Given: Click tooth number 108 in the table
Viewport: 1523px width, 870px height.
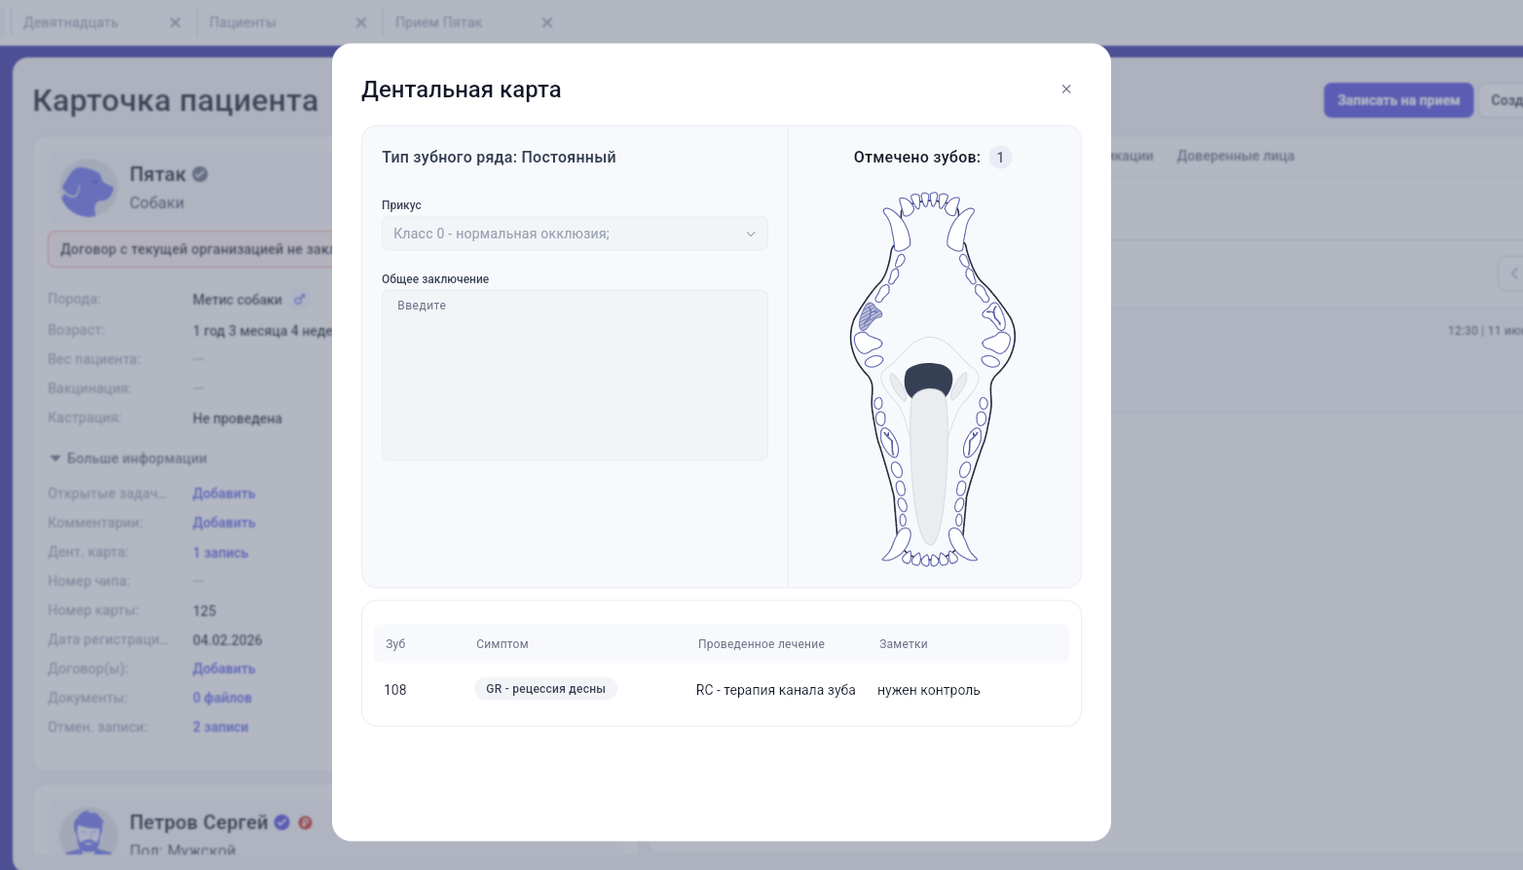Looking at the screenshot, I should pos(394,690).
